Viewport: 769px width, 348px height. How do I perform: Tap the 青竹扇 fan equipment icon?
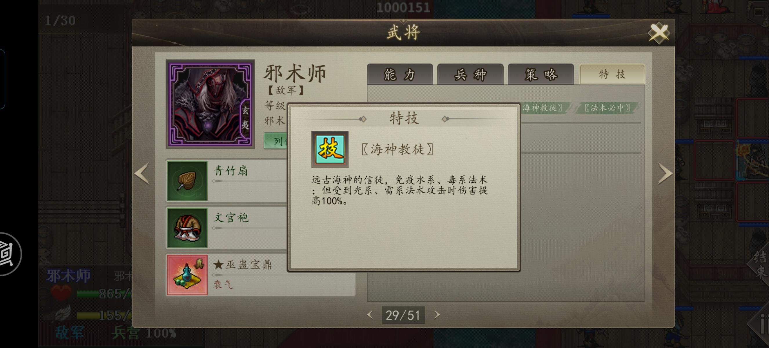187,181
